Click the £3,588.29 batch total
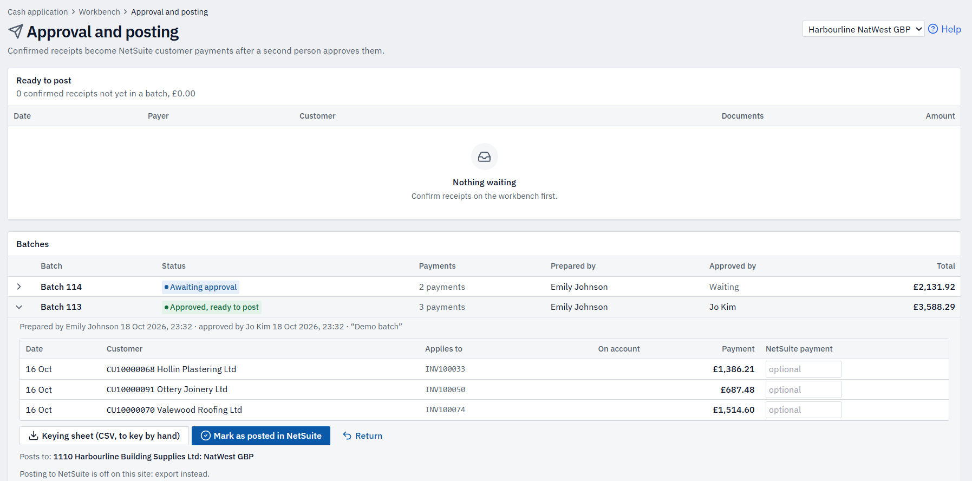 (934, 307)
